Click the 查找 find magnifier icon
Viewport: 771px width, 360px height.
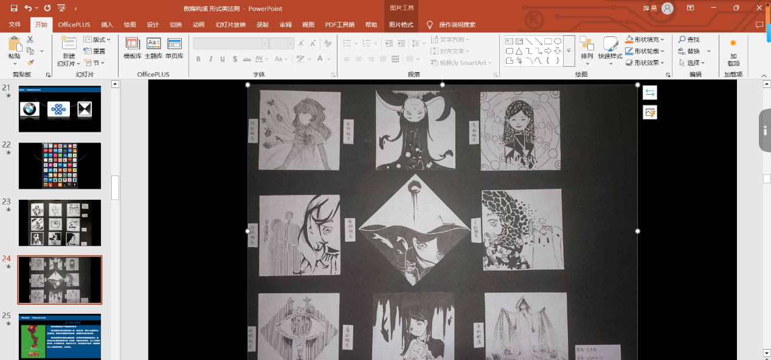click(682, 39)
